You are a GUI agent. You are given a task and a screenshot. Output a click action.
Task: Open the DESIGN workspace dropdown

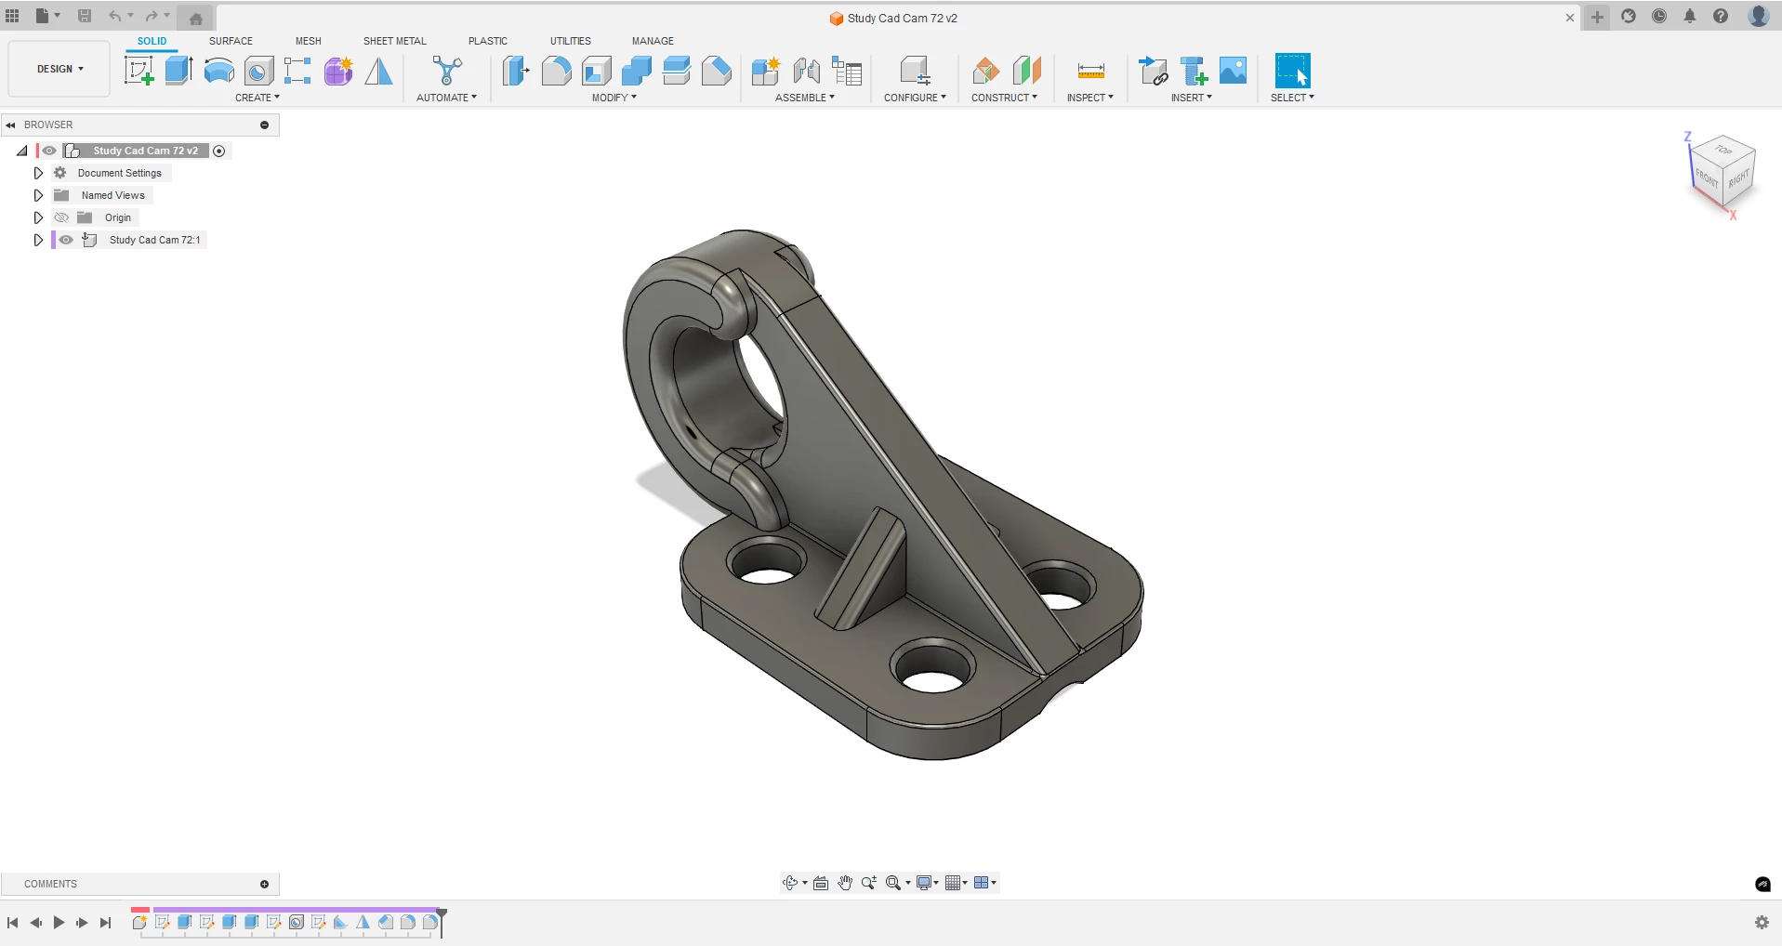point(59,69)
